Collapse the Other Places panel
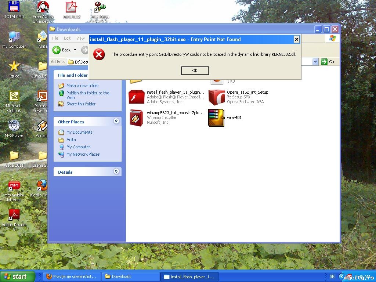Viewport: 376px width, 282px height. click(x=116, y=121)
